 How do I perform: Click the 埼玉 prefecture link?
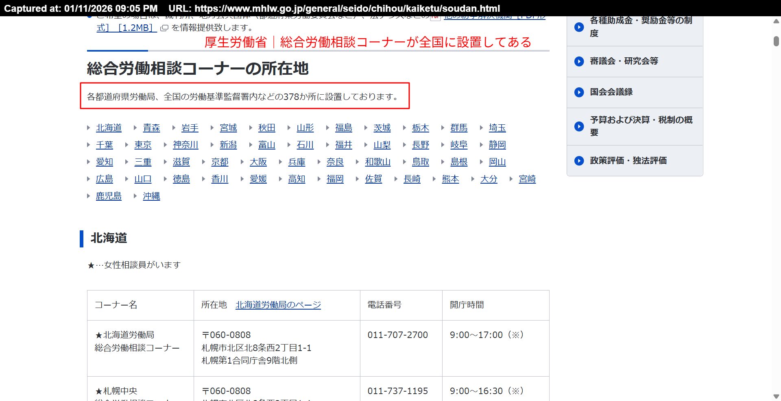[497, 128]
